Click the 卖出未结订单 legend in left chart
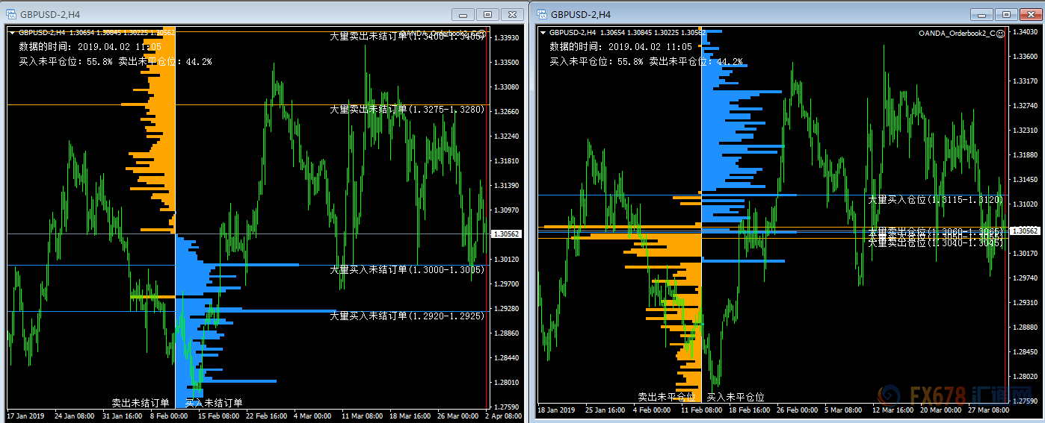Viewport: 1045px width, 423px height. 141,403
